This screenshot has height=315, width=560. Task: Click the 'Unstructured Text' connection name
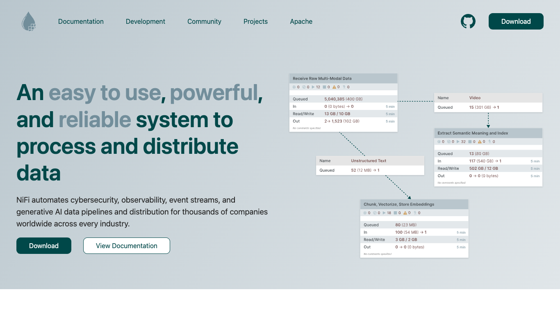(x=369, y=161)
